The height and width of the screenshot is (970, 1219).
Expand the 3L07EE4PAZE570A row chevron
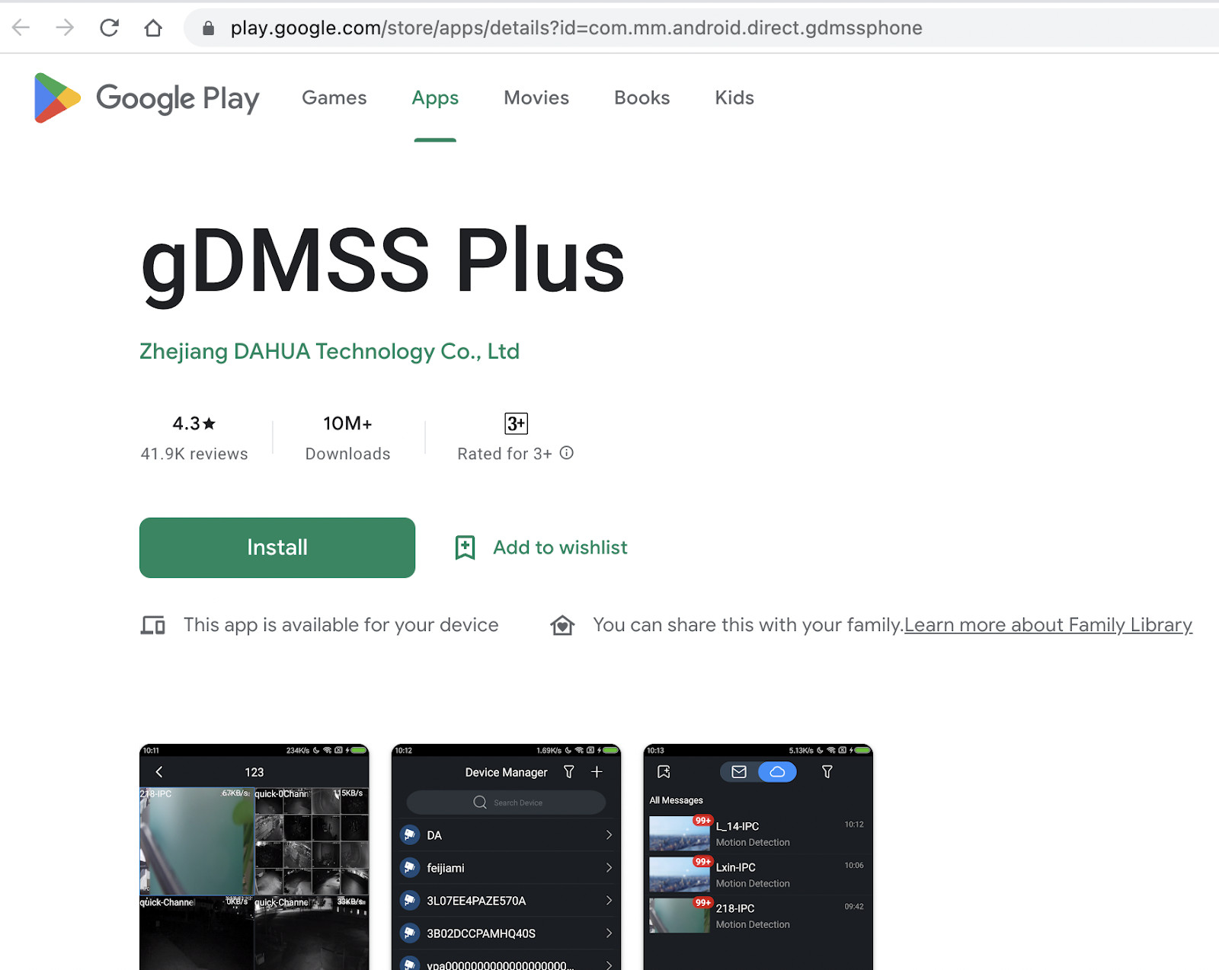click(x=609, y=901)
